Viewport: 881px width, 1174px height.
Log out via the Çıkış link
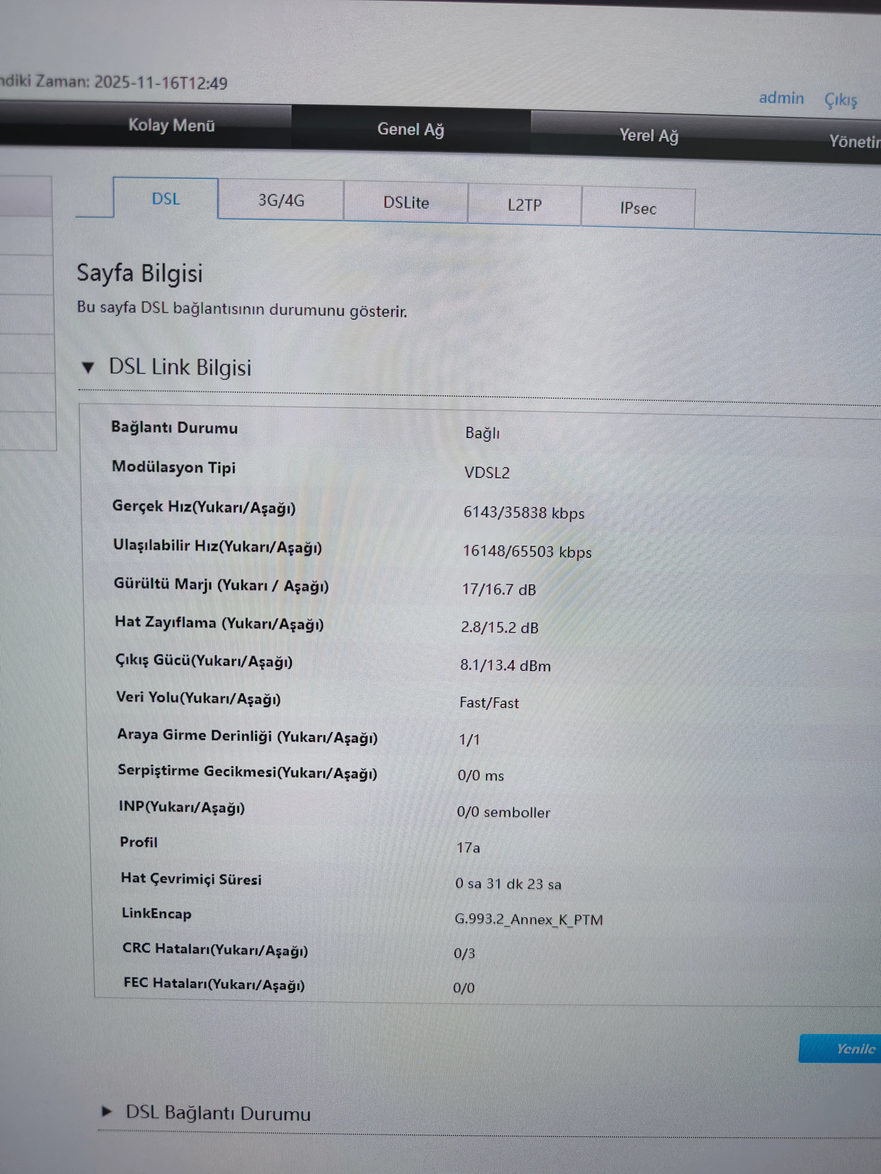(840, 100)
